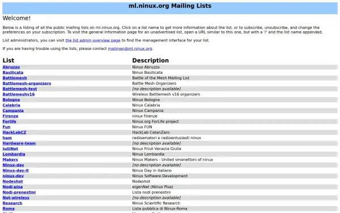Open the Roma mailing list

click(8, 208)
